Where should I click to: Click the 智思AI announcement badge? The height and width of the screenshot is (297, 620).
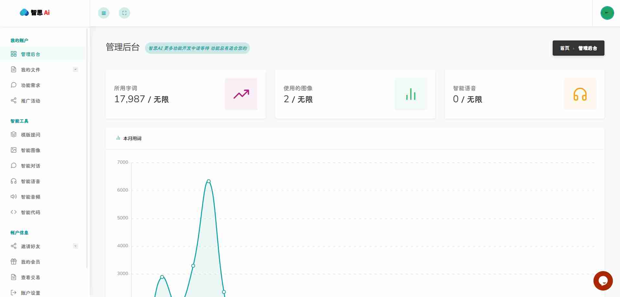tap(197, 48)
